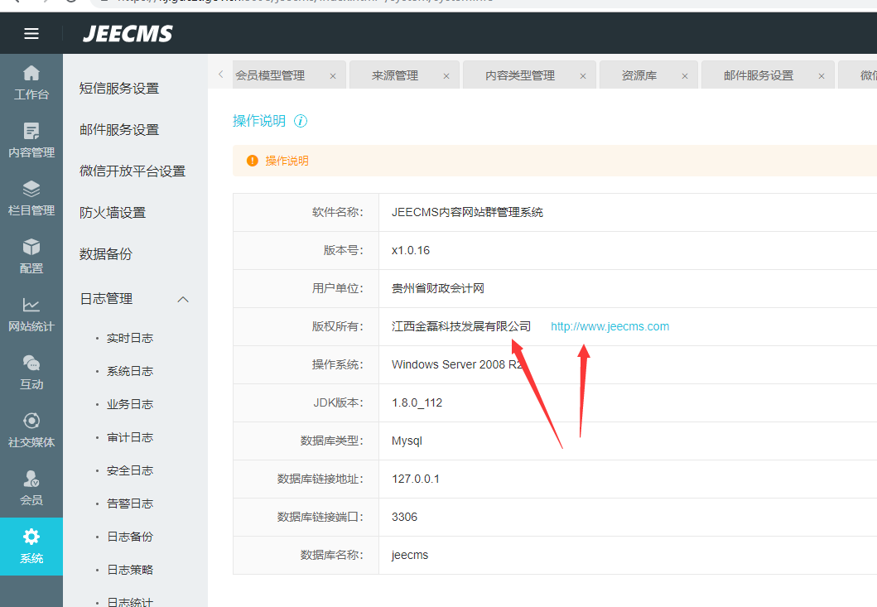This screenshot has width=877, height=607.
Task: Open the www.jeecms.com link
Action: click(x=610, y=326)
